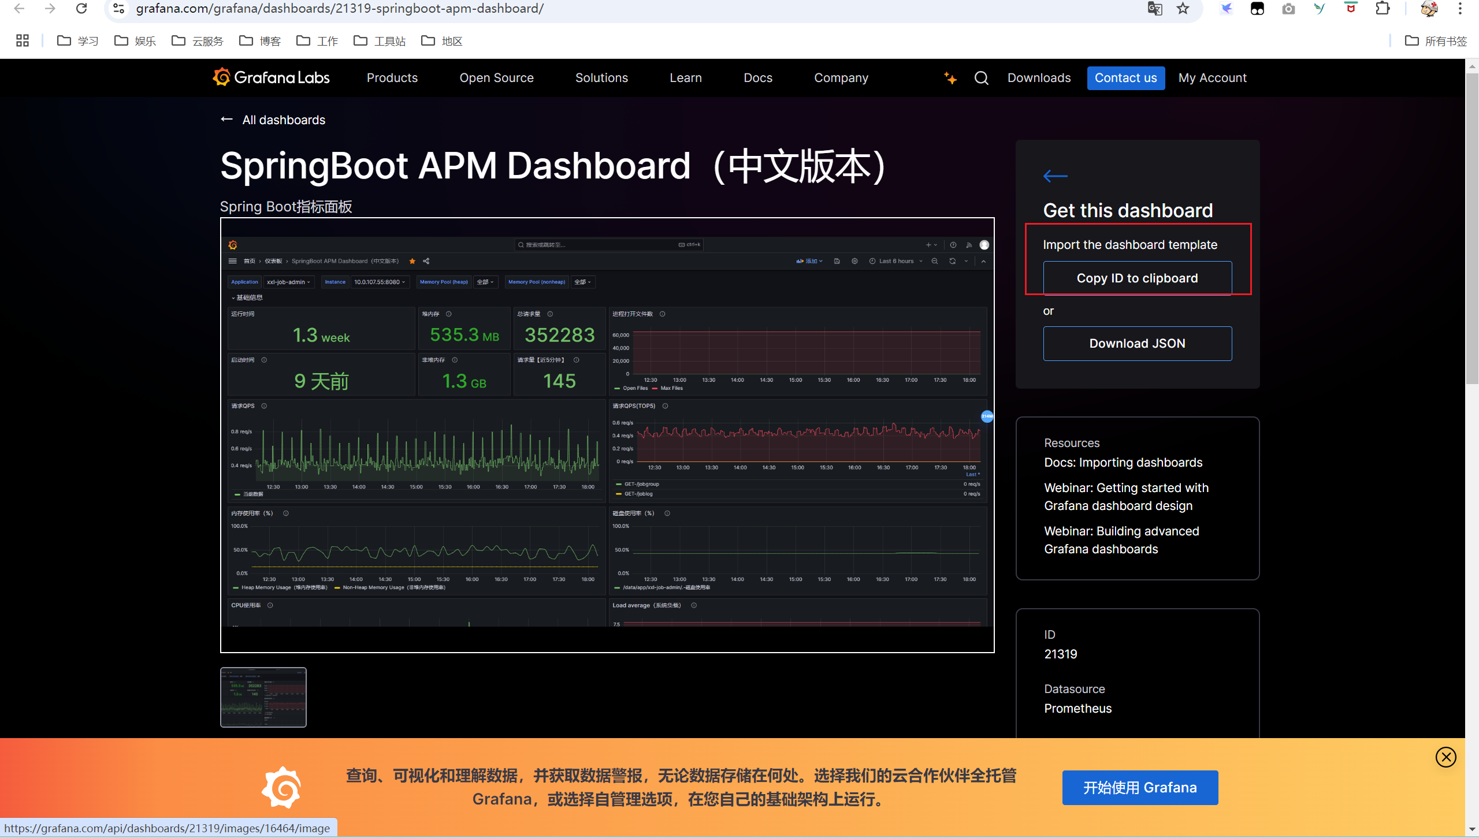Click the Grafana logo in the orange banner
This screenshot has width=1479, height=838.
coord(281,788)
